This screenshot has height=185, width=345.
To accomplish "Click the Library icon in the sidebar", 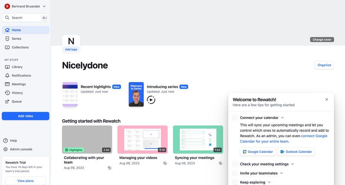I will point(7,67).
